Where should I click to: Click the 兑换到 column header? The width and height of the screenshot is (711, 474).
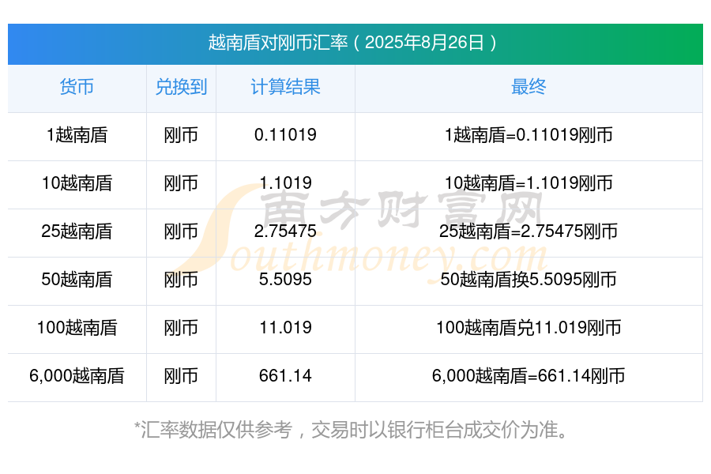[181, 87]
